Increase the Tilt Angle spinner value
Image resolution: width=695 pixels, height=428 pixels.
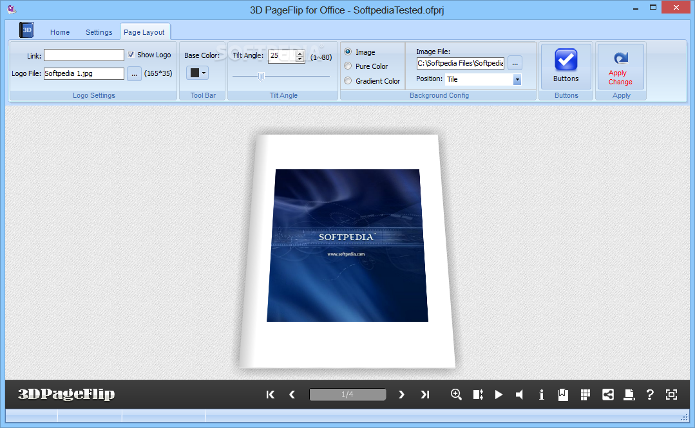pos(300,53)
